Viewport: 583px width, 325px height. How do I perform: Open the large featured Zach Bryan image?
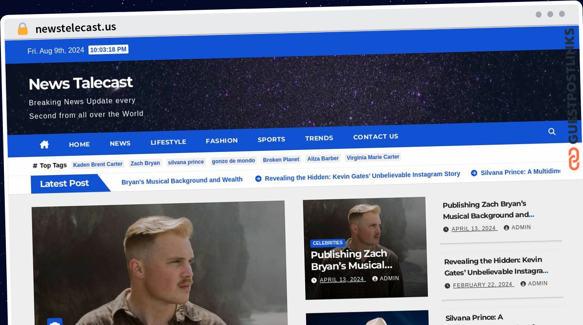coord(159,263)
